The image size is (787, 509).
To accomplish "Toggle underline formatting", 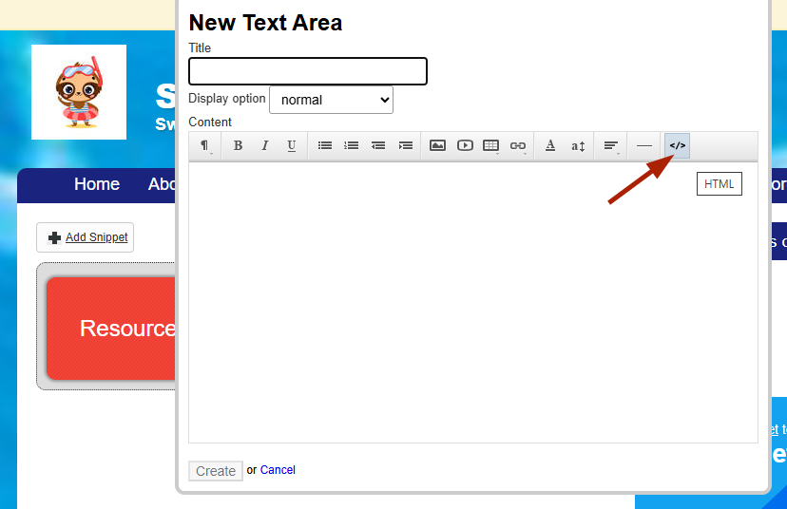I will [x=292, y=145].
